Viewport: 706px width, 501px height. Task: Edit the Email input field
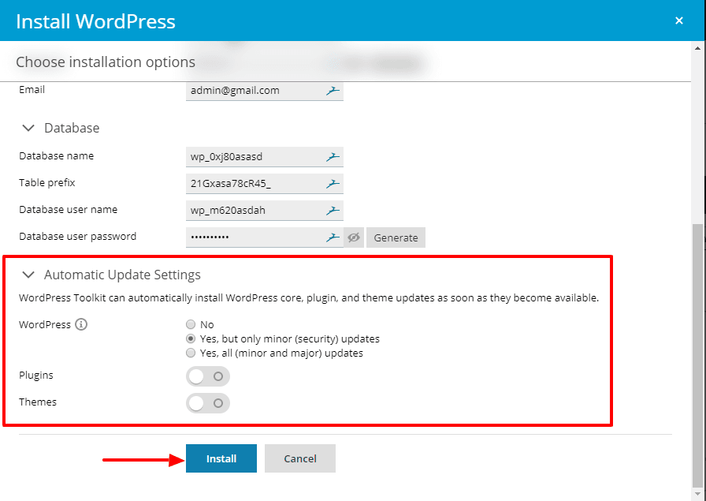click(265, 91)
